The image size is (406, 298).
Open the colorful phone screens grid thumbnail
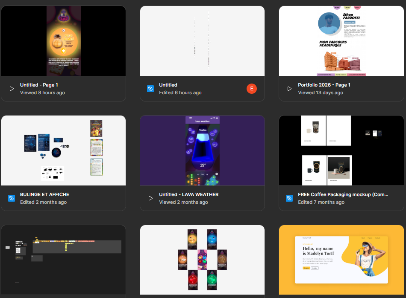[x=202, y=260]
